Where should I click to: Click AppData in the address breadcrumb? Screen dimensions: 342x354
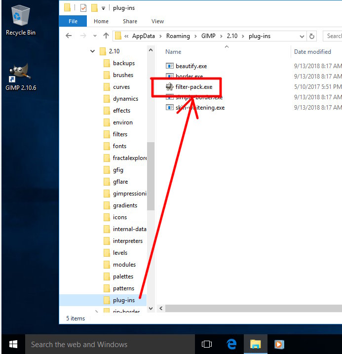tap(144, 36)
